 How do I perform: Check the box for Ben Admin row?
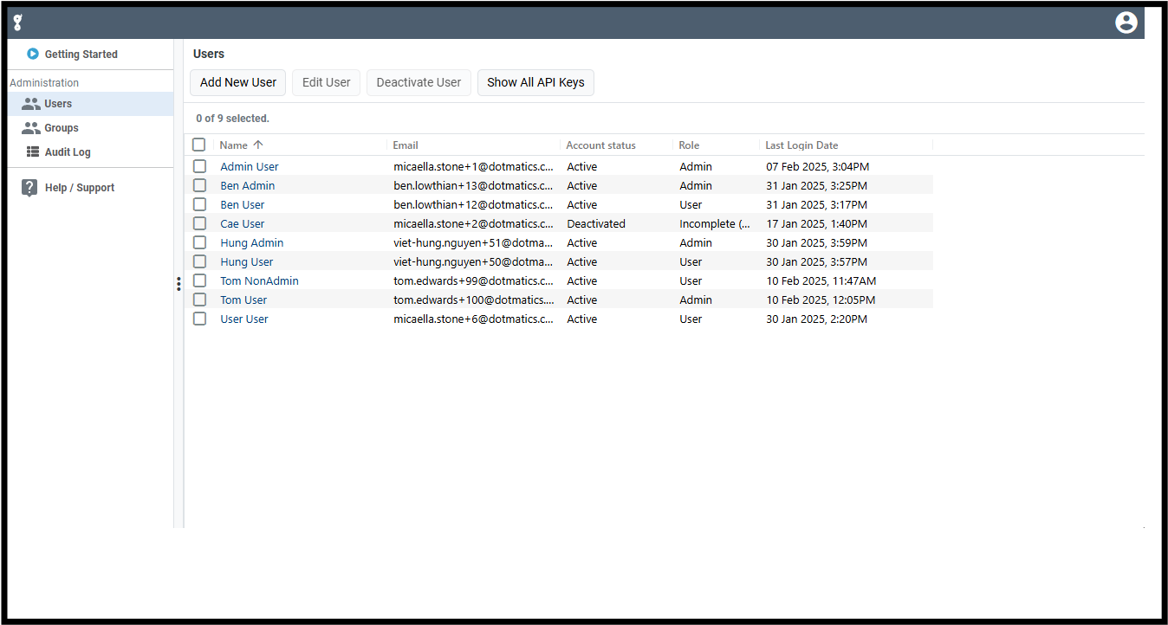pyautogui.click(x=200, y=185)
